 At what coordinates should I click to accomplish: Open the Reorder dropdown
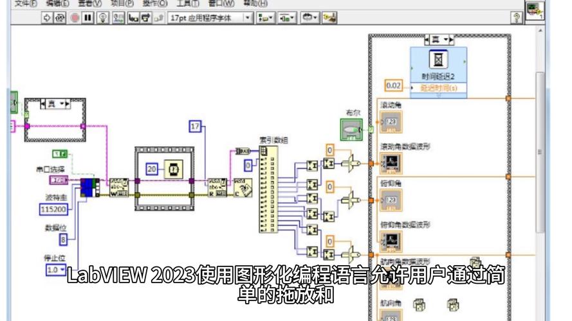(309, 17)
